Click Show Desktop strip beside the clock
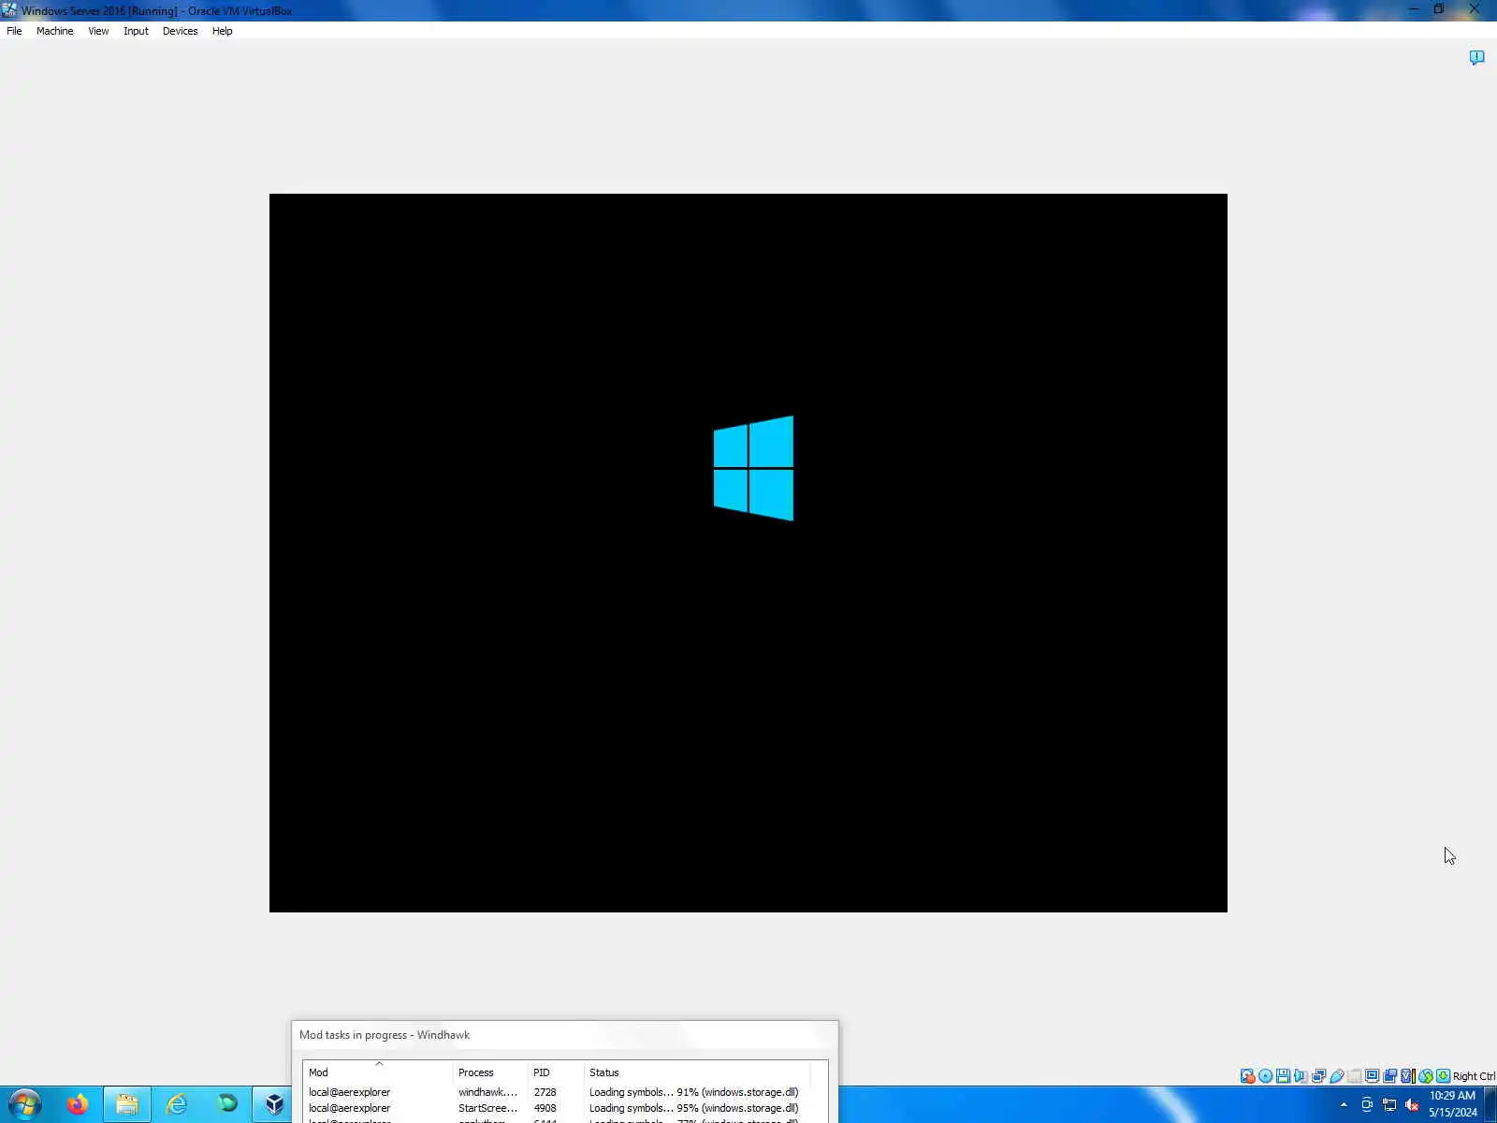The width and height of the screenshot is (1497, 1123). pos(1490,1104)
